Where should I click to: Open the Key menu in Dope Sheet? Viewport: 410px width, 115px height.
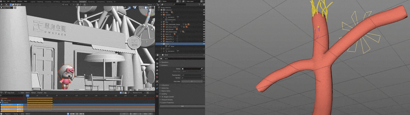(45, 93)
